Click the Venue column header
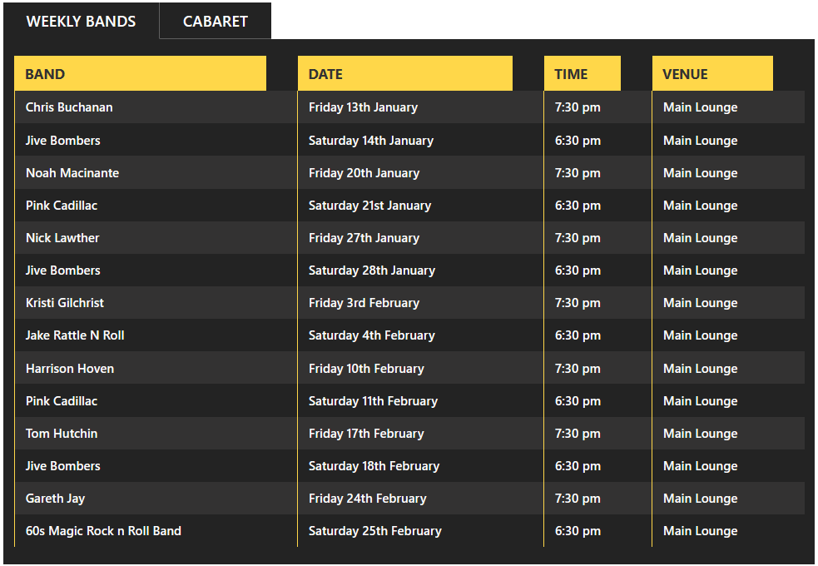Screen dimensions: 818x566 [711, 74]
